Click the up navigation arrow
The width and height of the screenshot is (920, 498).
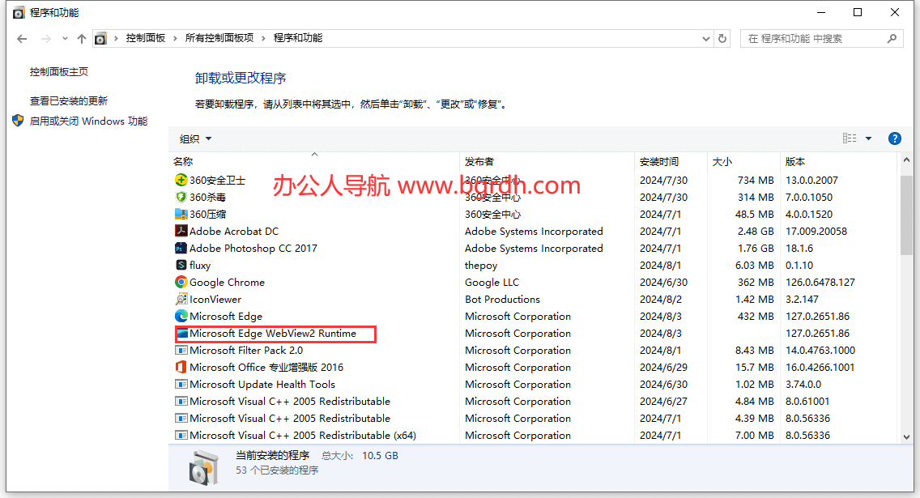[x=81, y=38]
